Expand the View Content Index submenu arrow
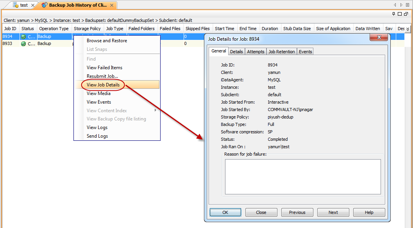Viewport: 413px width, 228px height. tap(156, 110)
